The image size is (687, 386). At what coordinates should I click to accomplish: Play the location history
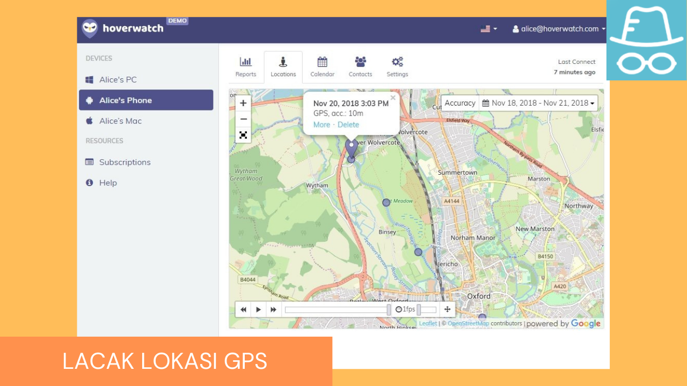pos(258,309)
